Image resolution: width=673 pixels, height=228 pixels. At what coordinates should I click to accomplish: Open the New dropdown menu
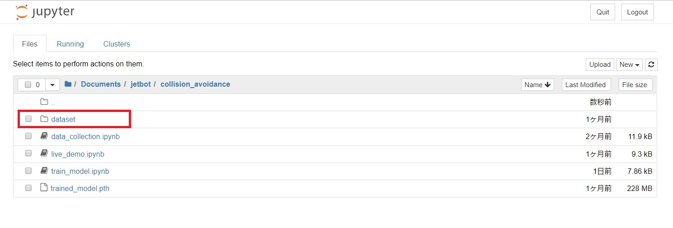tap(629, 65)
